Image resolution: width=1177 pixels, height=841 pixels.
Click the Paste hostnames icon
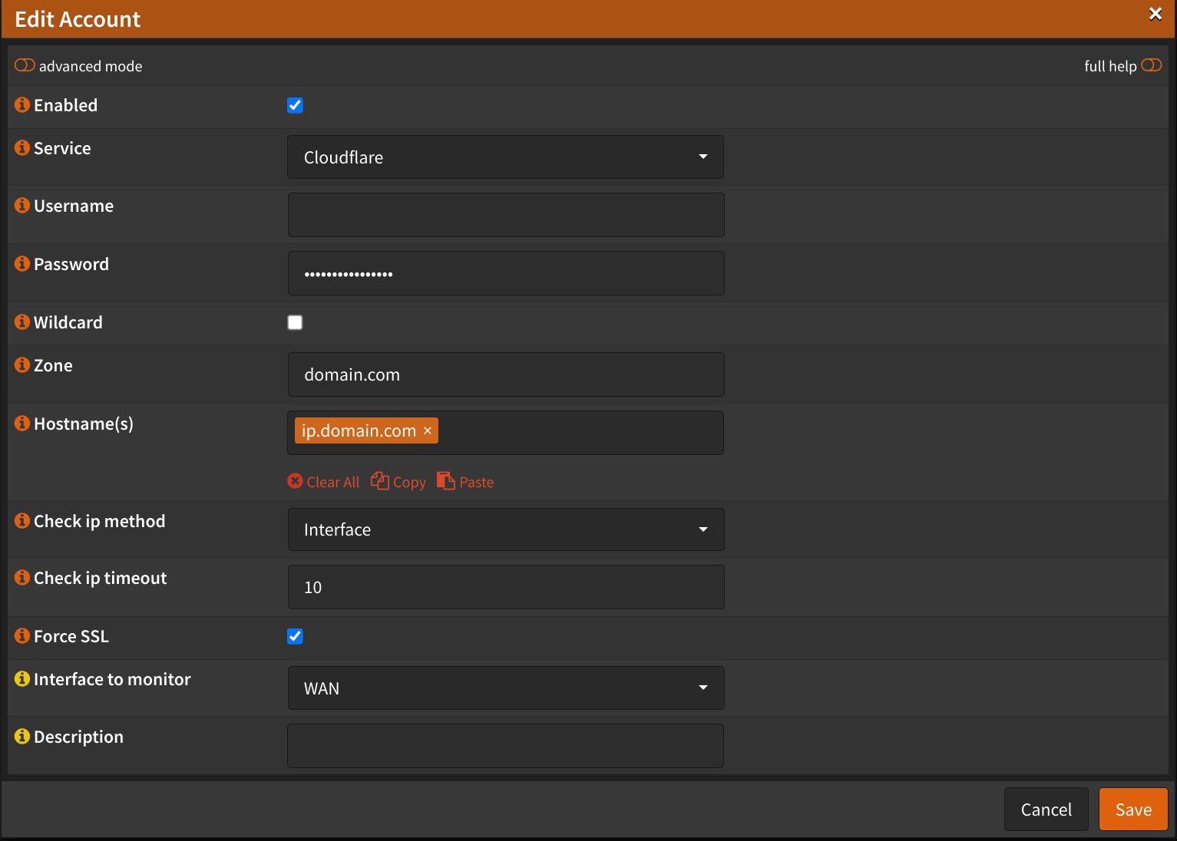(x=446, y=481)
